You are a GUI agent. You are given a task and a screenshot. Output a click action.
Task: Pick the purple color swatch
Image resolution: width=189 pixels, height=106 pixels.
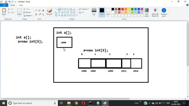click(142, 9)
